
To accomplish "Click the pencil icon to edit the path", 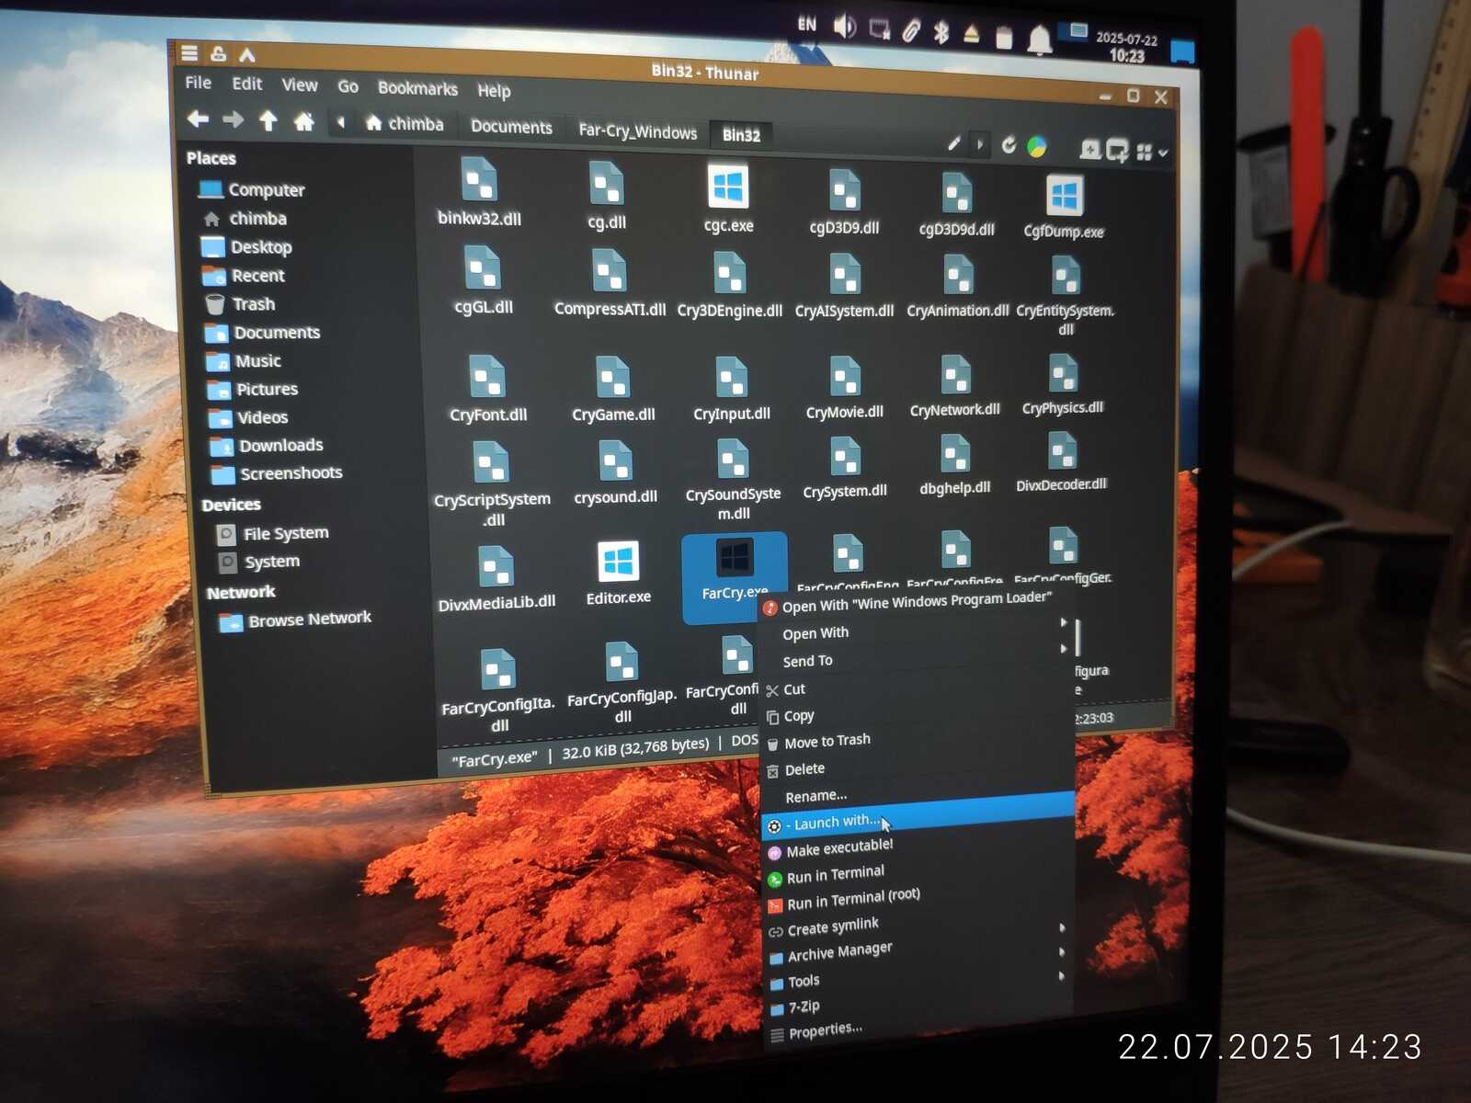I will (954, 143).
